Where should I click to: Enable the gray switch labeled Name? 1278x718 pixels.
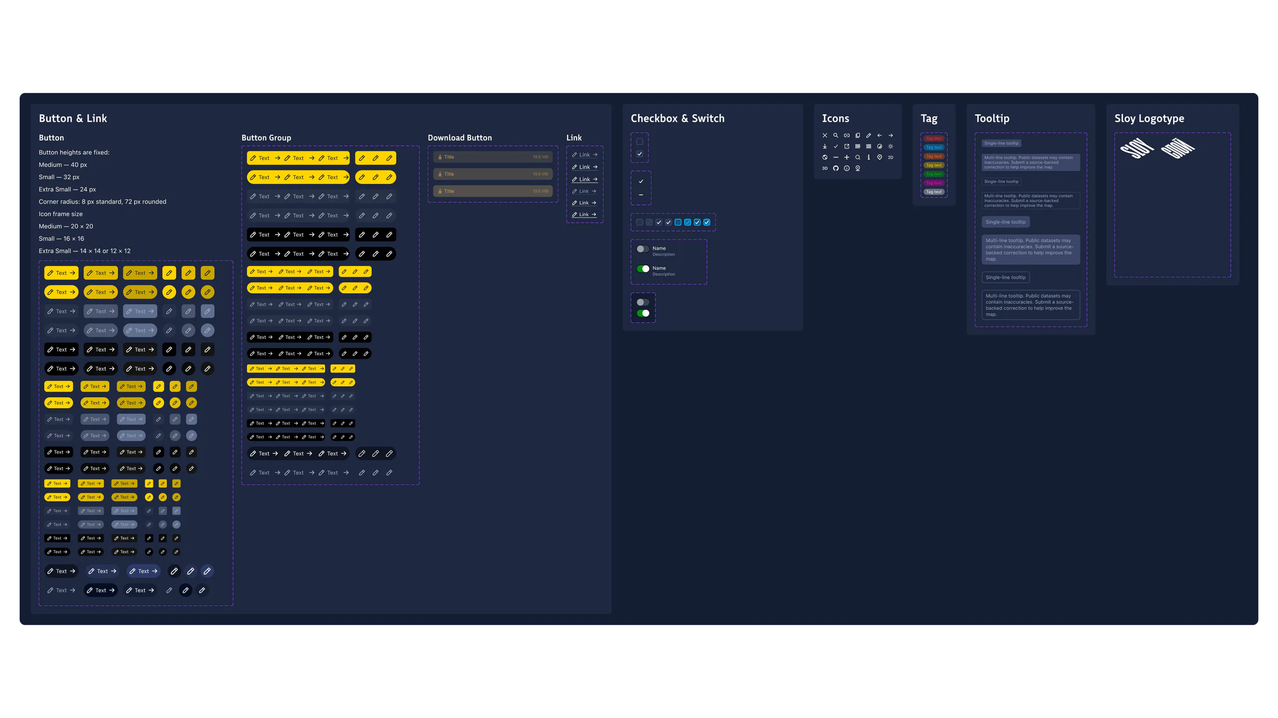[643, 249]
